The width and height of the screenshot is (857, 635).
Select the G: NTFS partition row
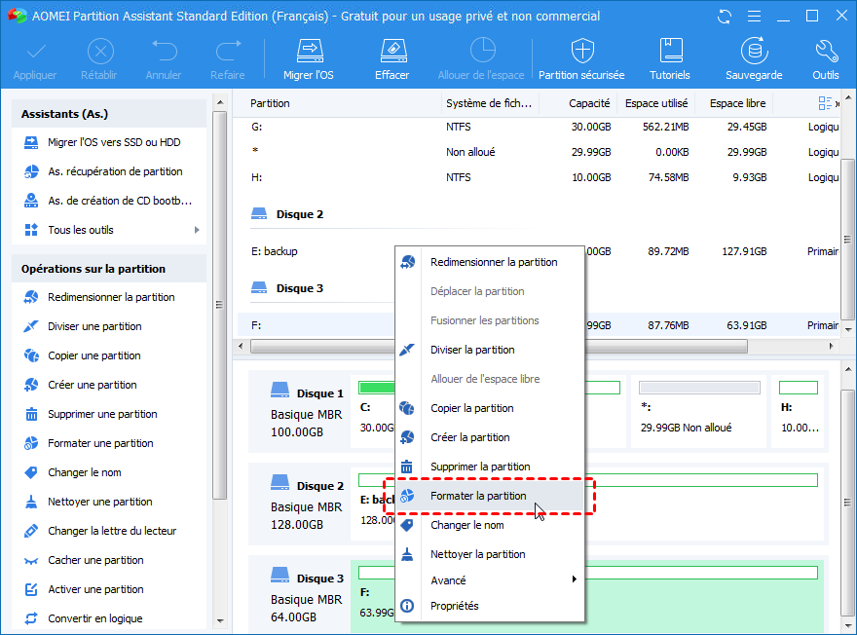point(539,128)
